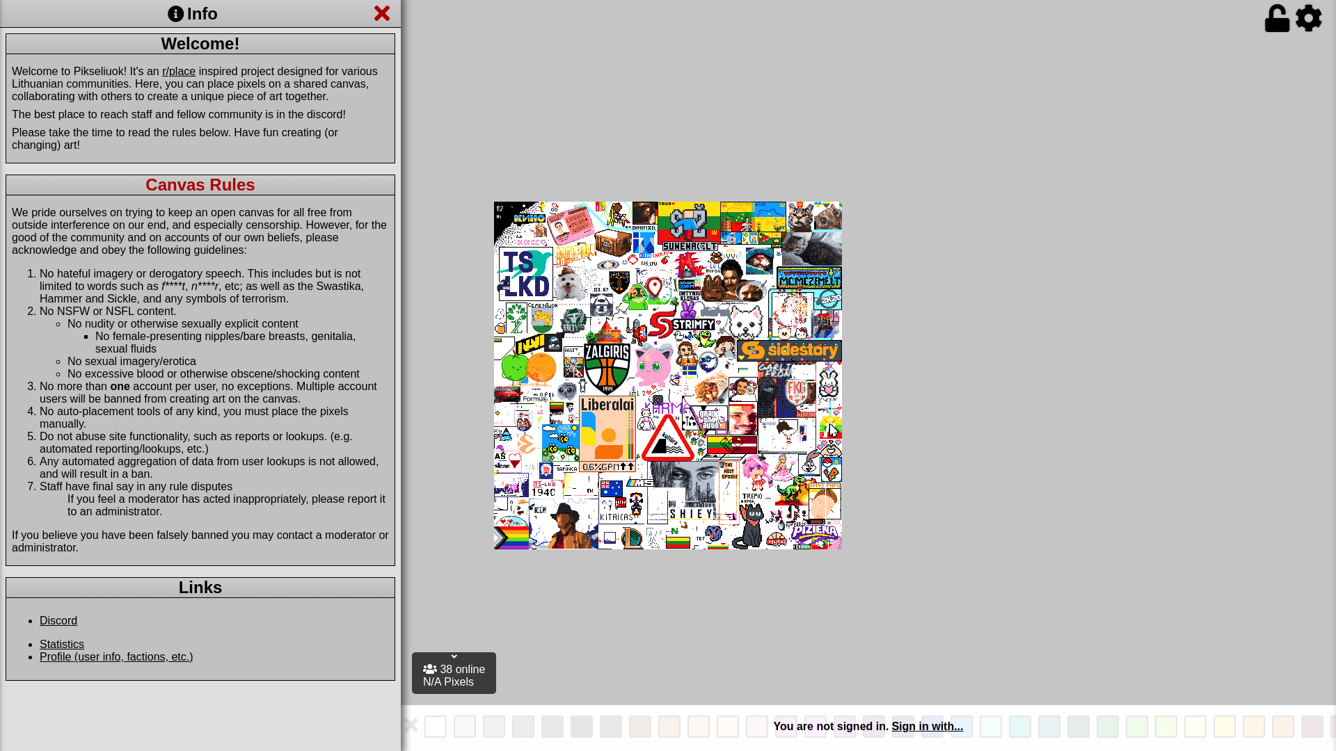Pick the white swatch next to the deselect X

pyautogui.click(x=436, y=727)
